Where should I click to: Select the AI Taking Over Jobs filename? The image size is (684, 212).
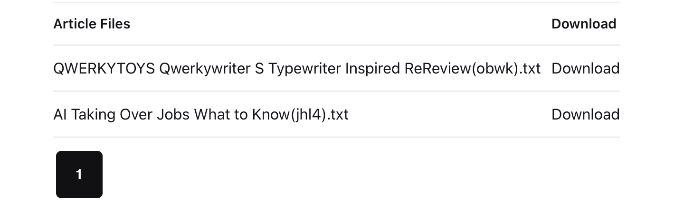pyautogui.click(x=201, y=114)
